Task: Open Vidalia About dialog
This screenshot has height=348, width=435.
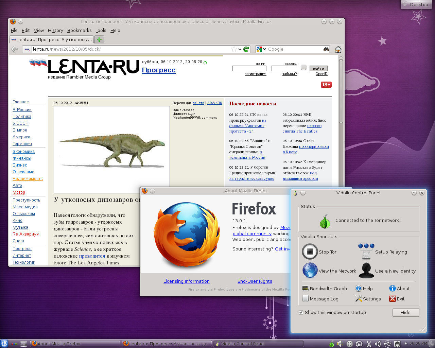Action: [x=400, y=289]
